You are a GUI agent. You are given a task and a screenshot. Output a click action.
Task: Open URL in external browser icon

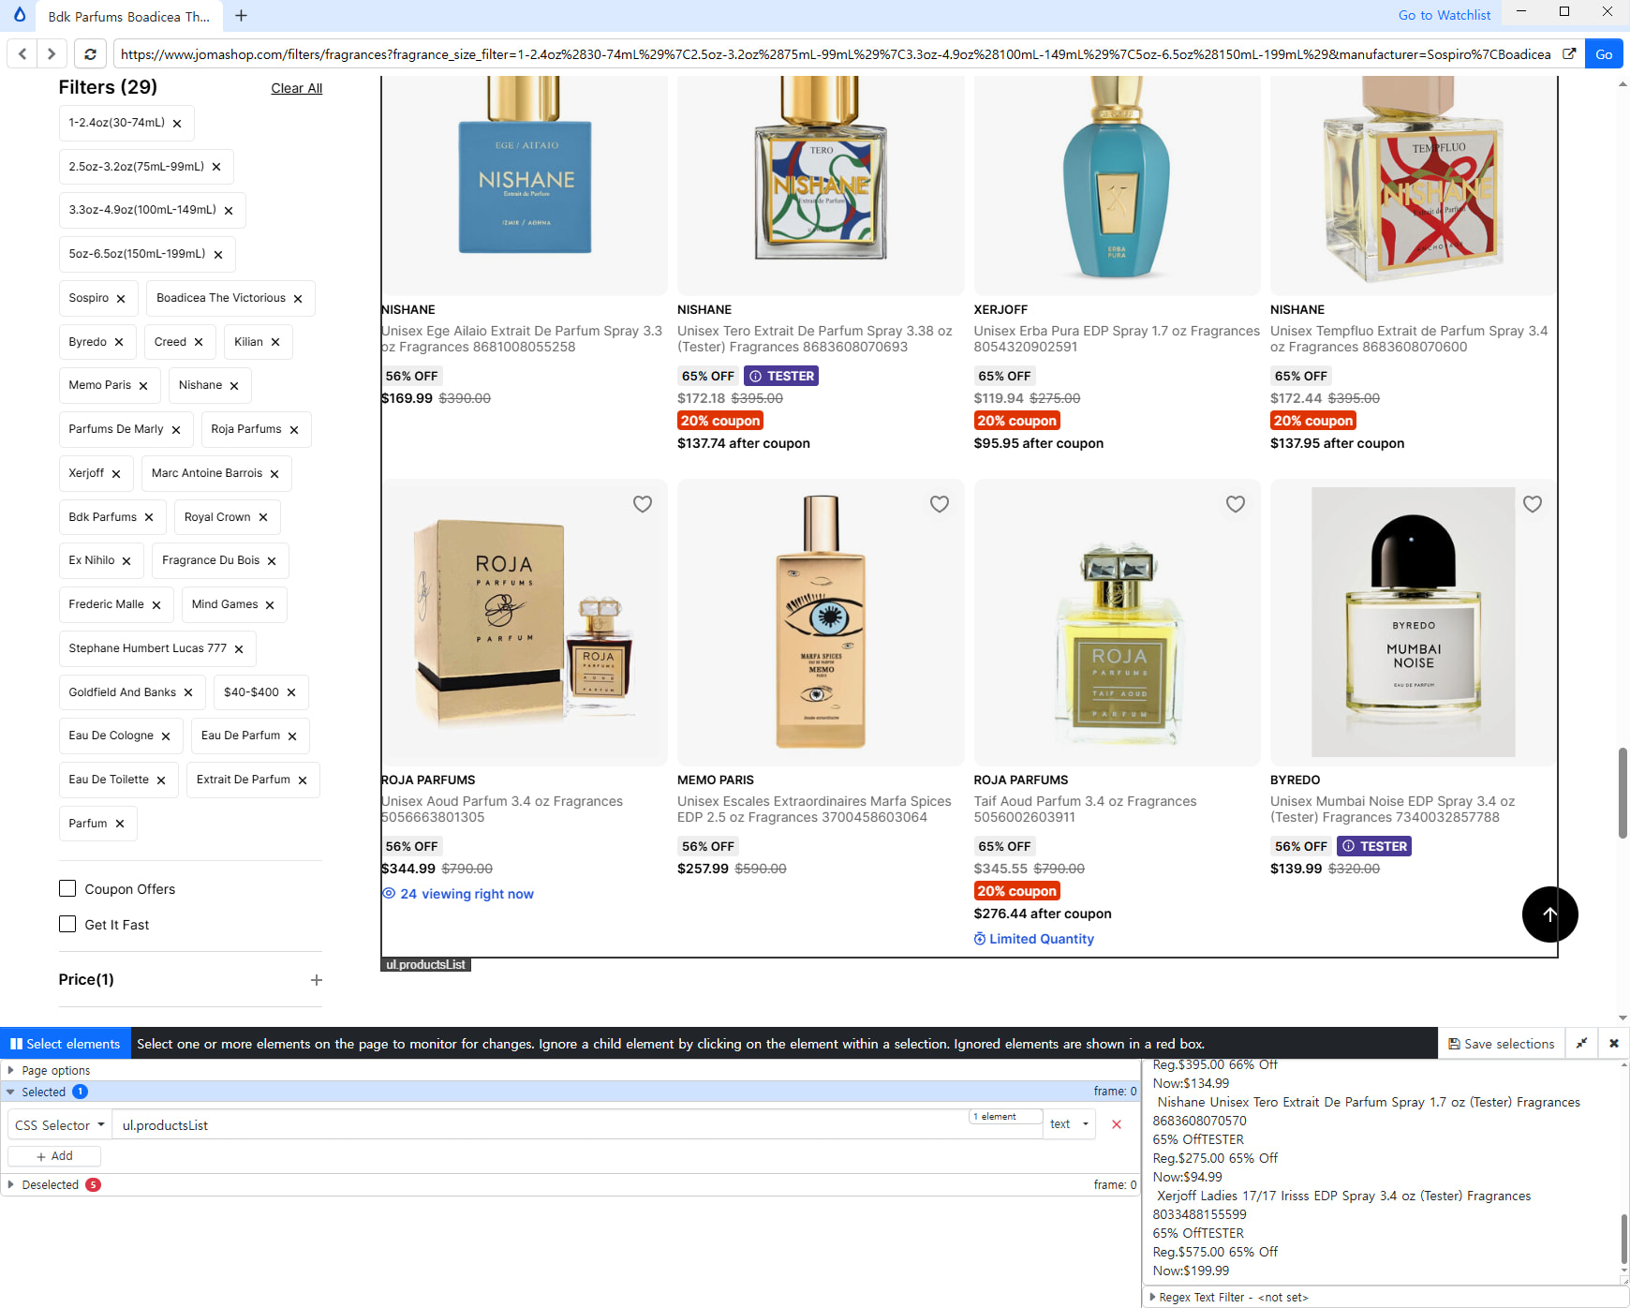click(1569, 54)
